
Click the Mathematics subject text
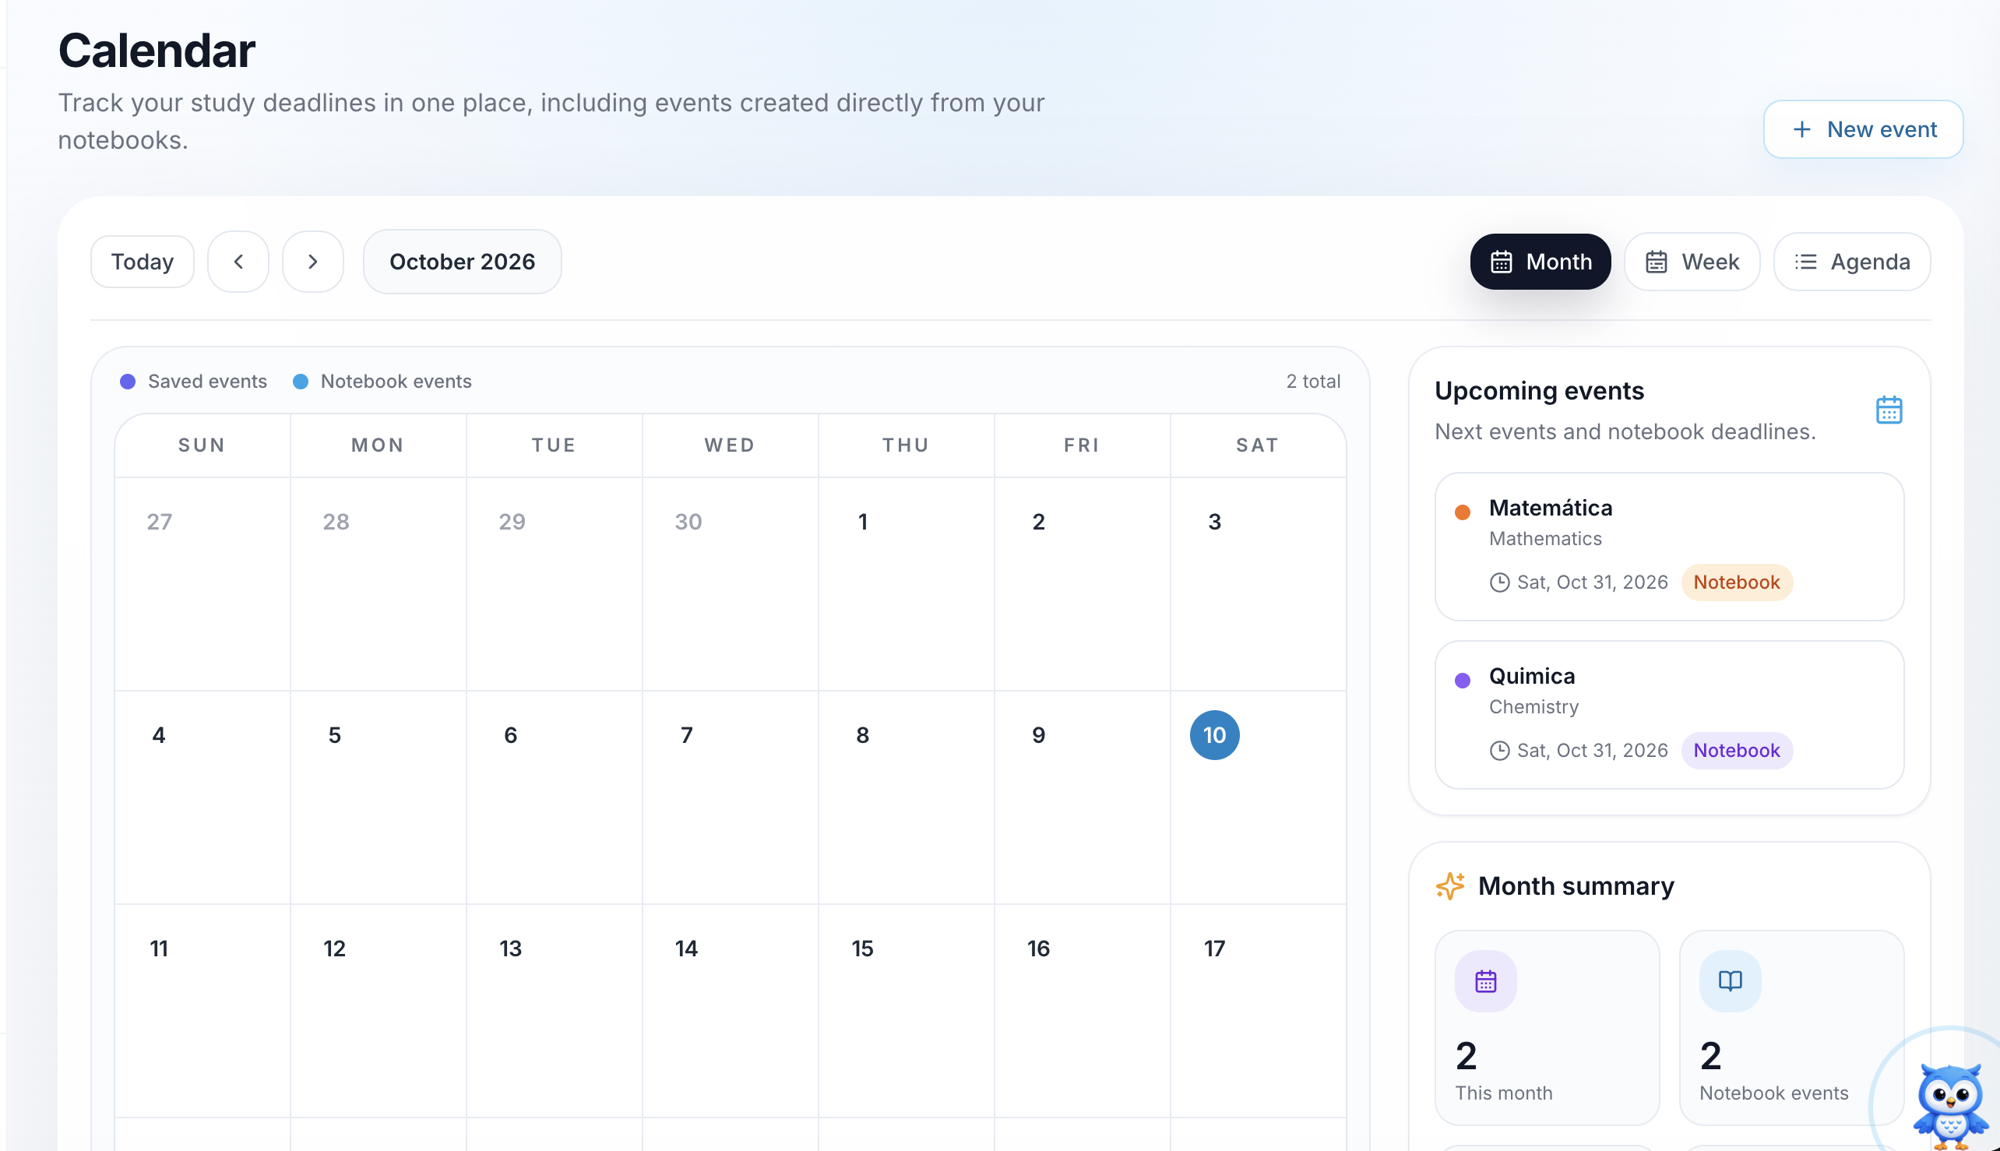point(1544,539)
